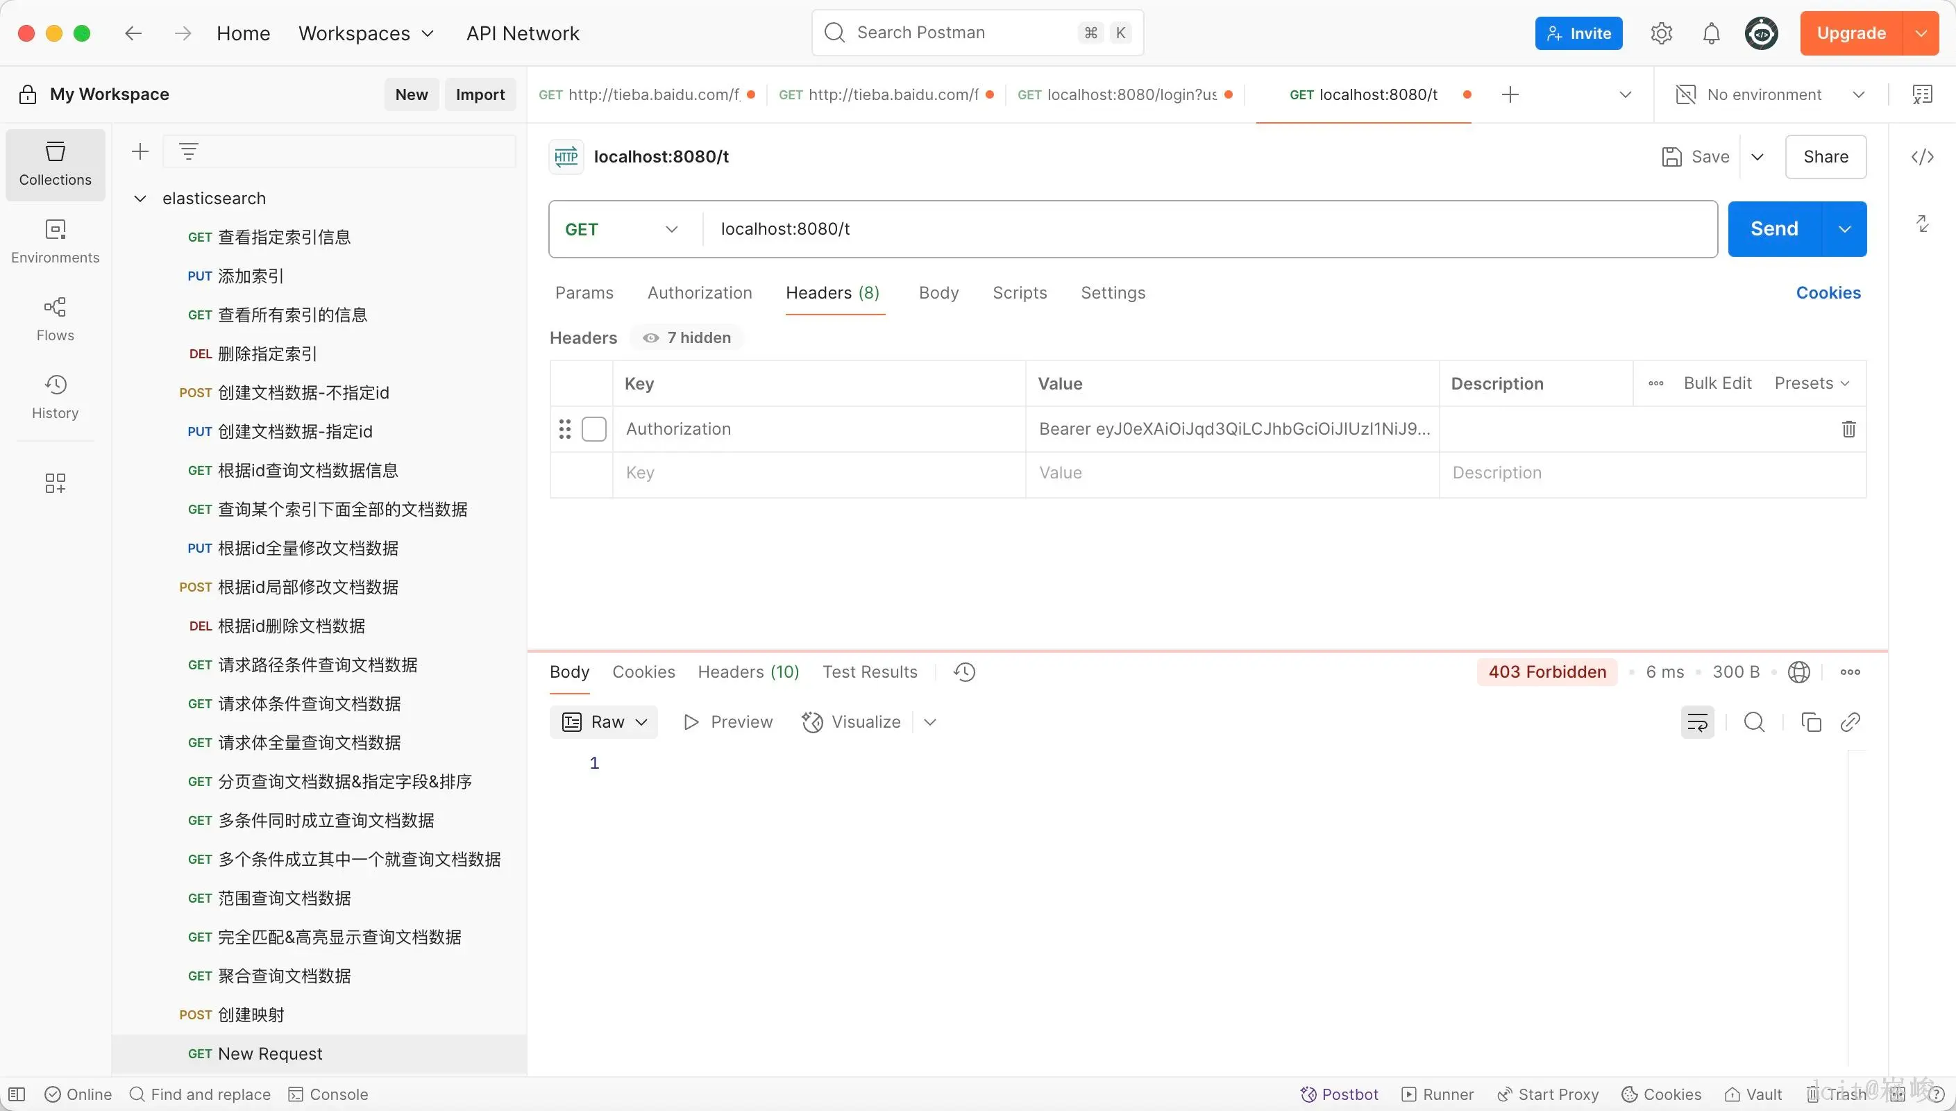This screenshot has height=1111, width=1956.
Task: Toggle line wrap in response viewer
Action: point(1696,722)
